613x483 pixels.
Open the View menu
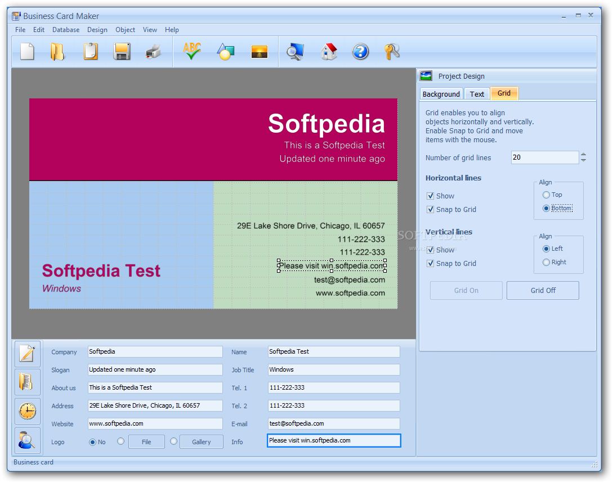(150, 30)
